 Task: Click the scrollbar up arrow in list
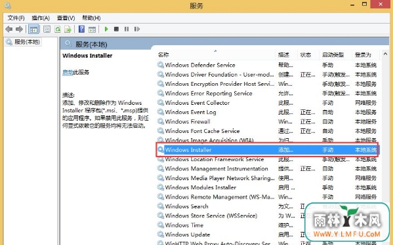pos(385,54)
